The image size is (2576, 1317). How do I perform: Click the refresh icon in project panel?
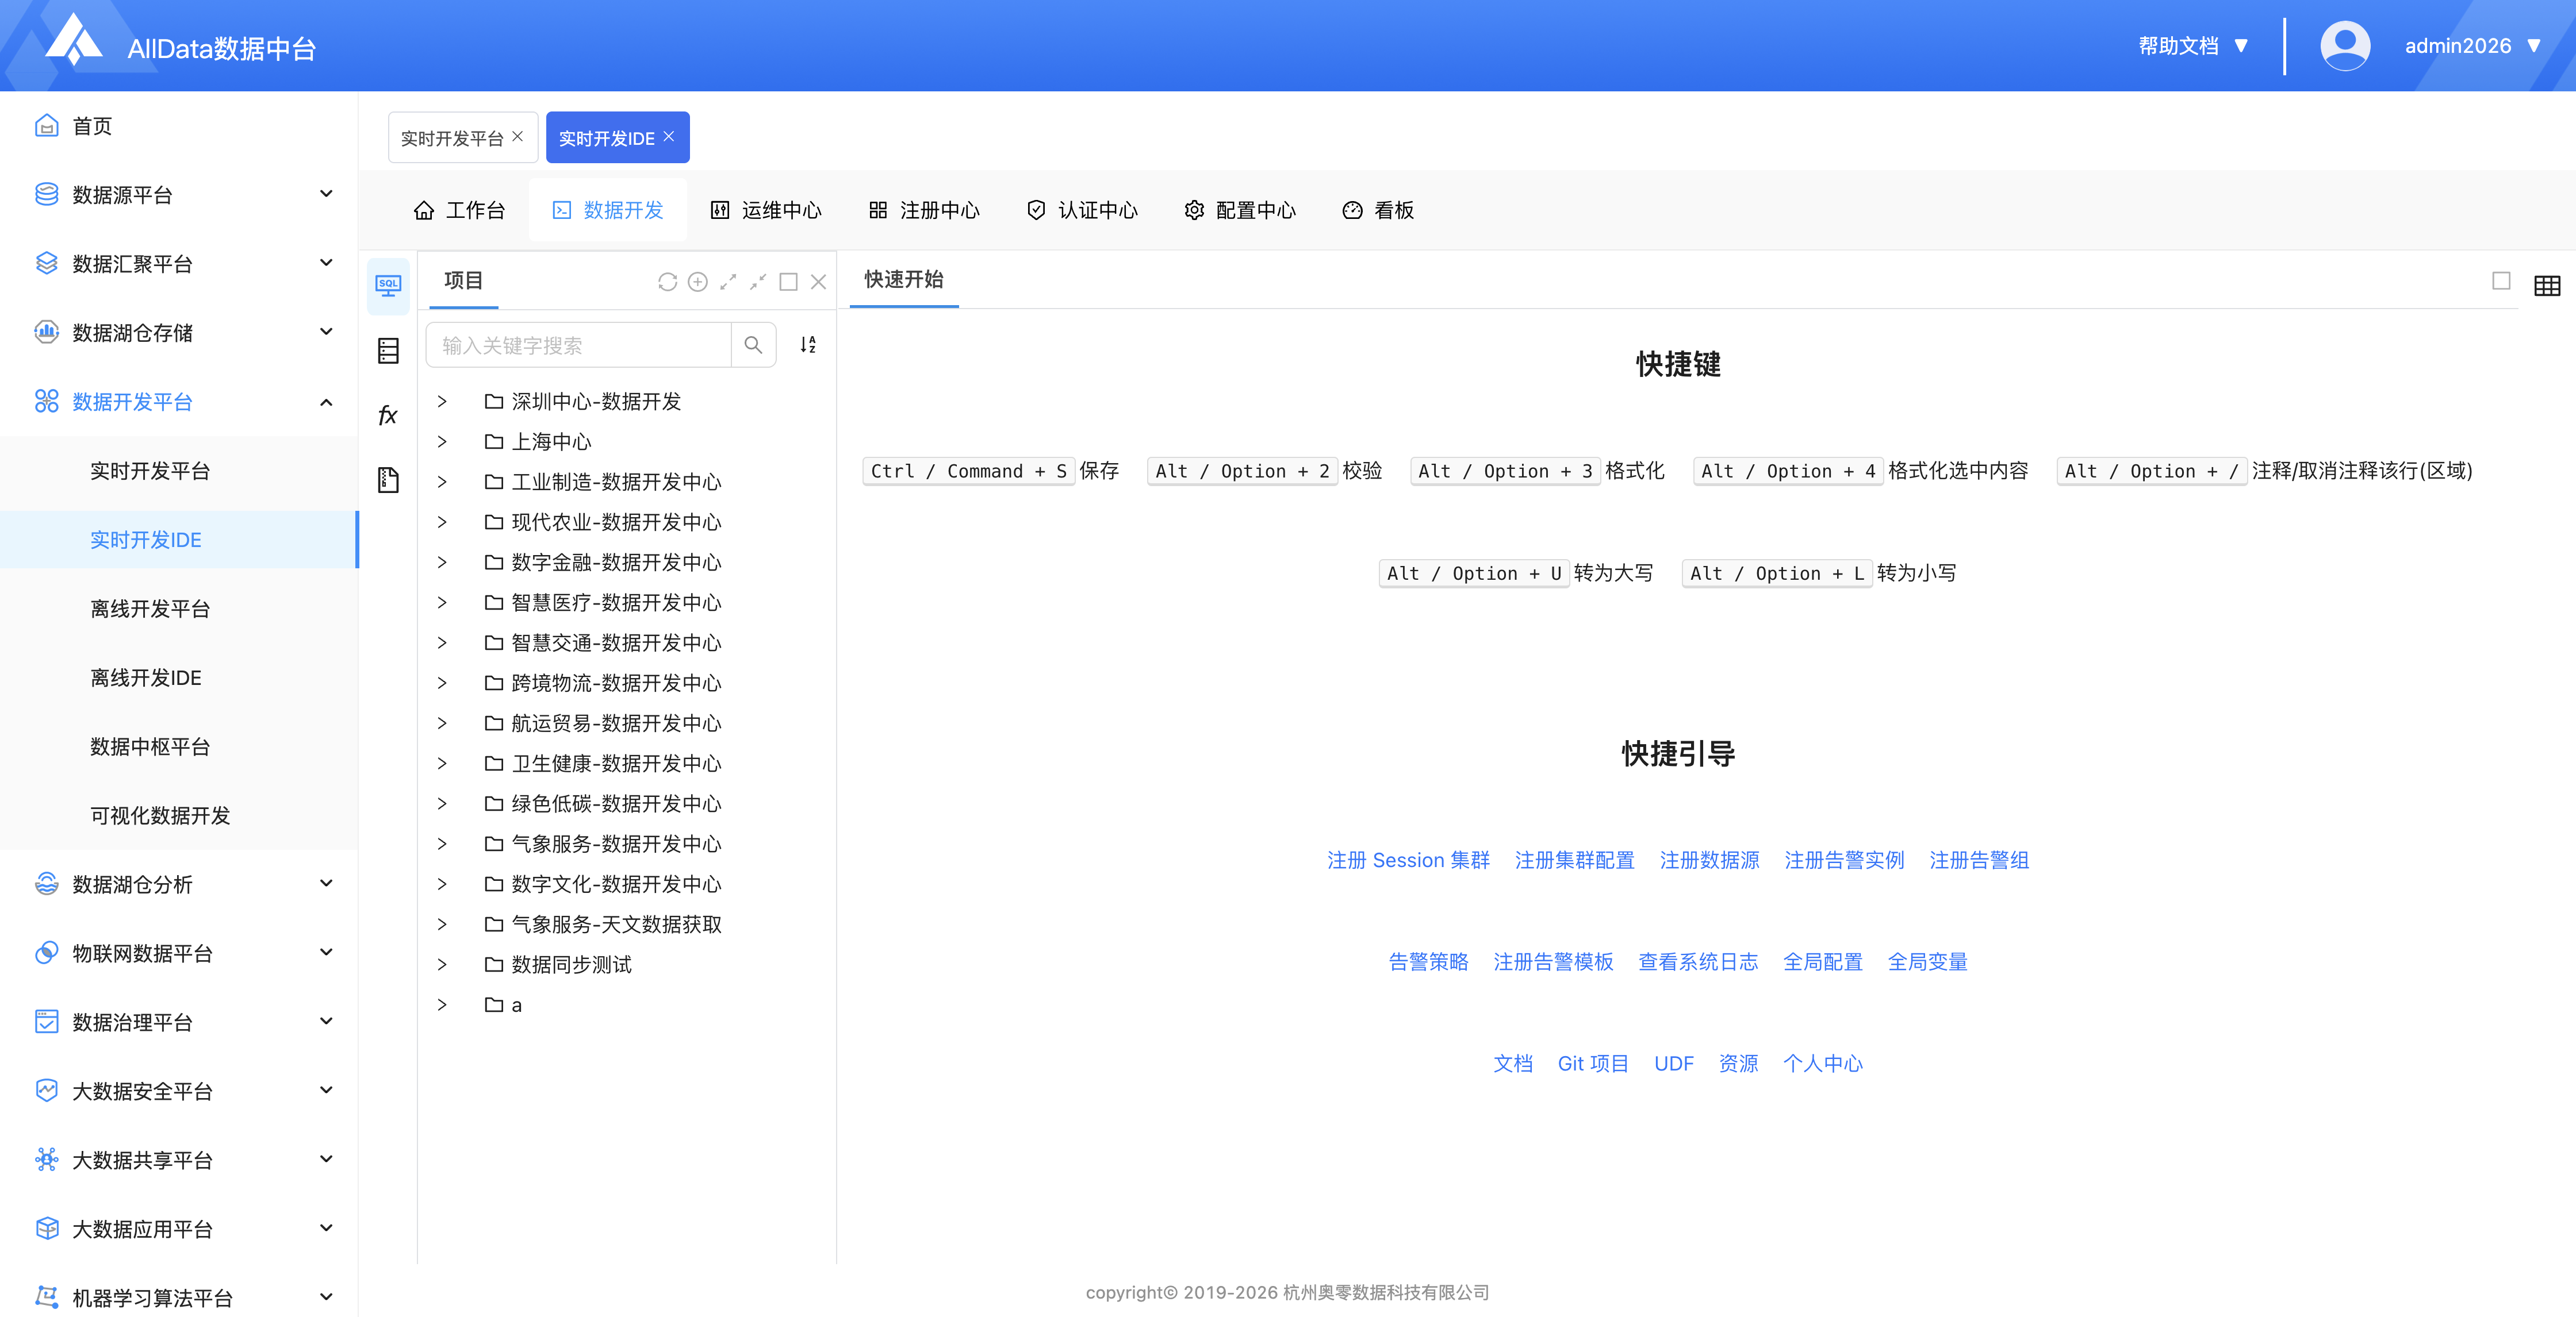point(667,282)
